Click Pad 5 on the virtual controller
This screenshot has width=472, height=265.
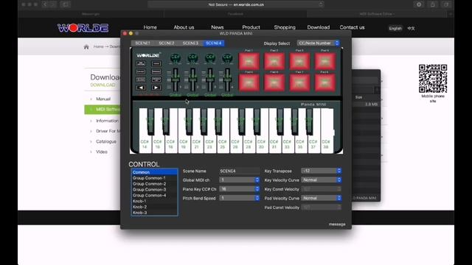[249, 82]
